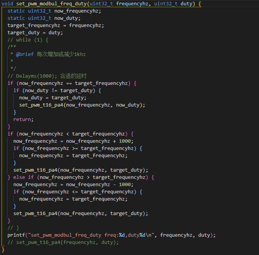Click the line 'static uint32_t now_duty;'
Screen dimensions: 259x255
pyautogui.click(x=44, y=18)
